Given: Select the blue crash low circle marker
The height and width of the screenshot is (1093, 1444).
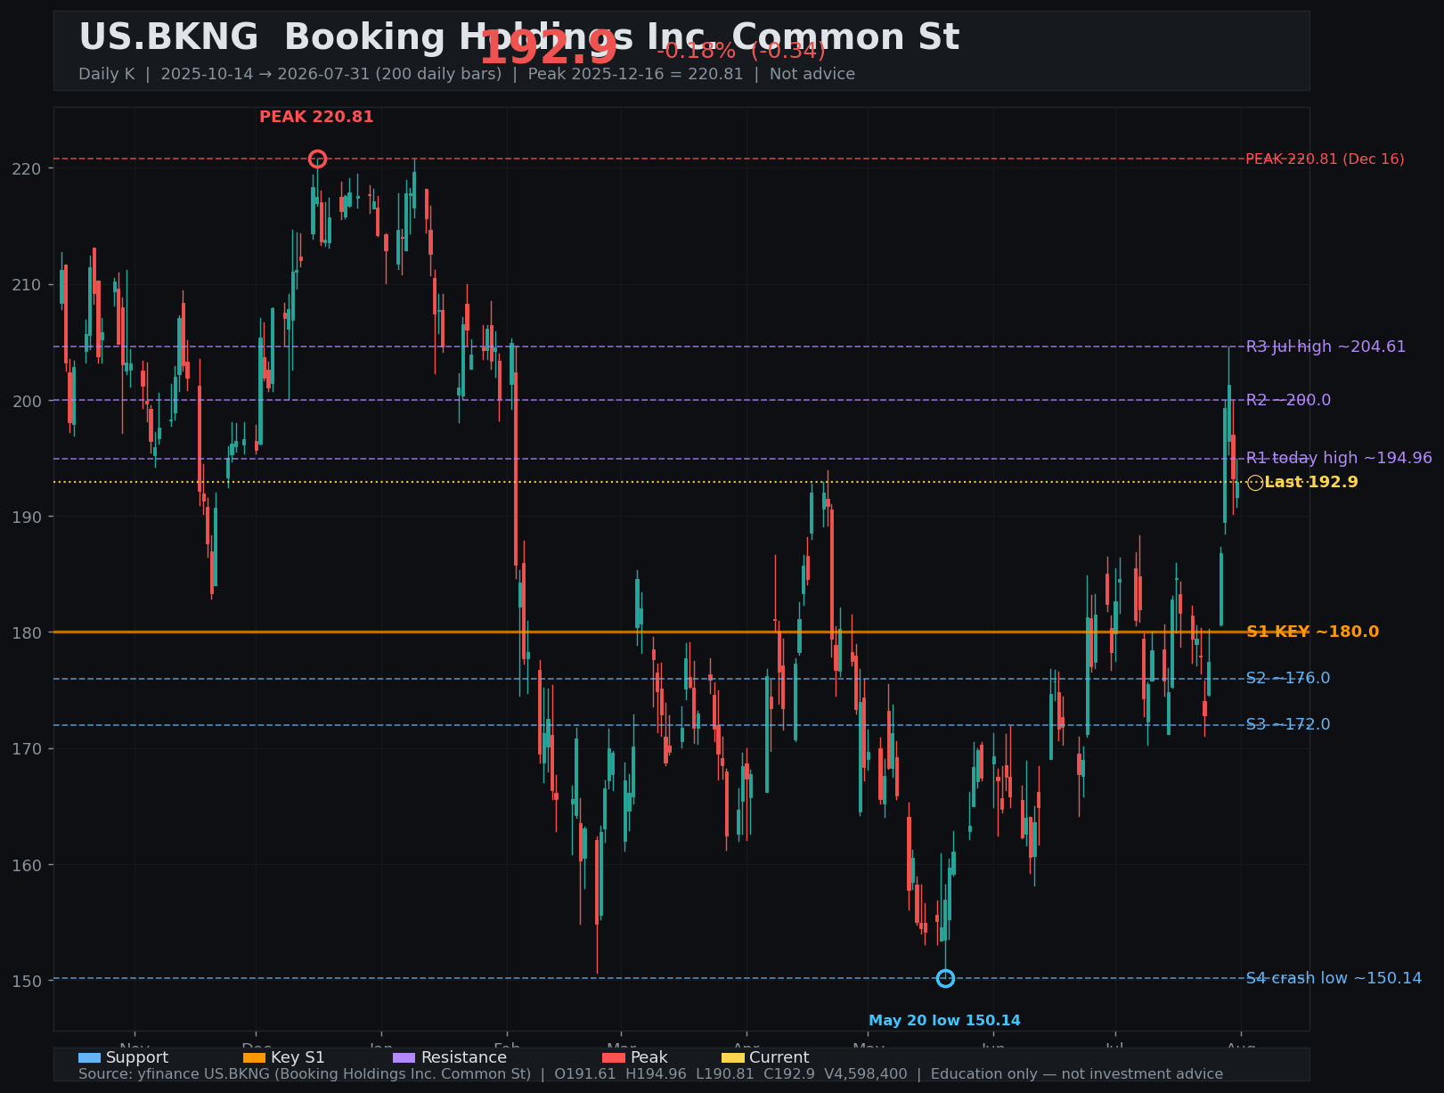Looking at the screenshot, I should coord(945,978).
